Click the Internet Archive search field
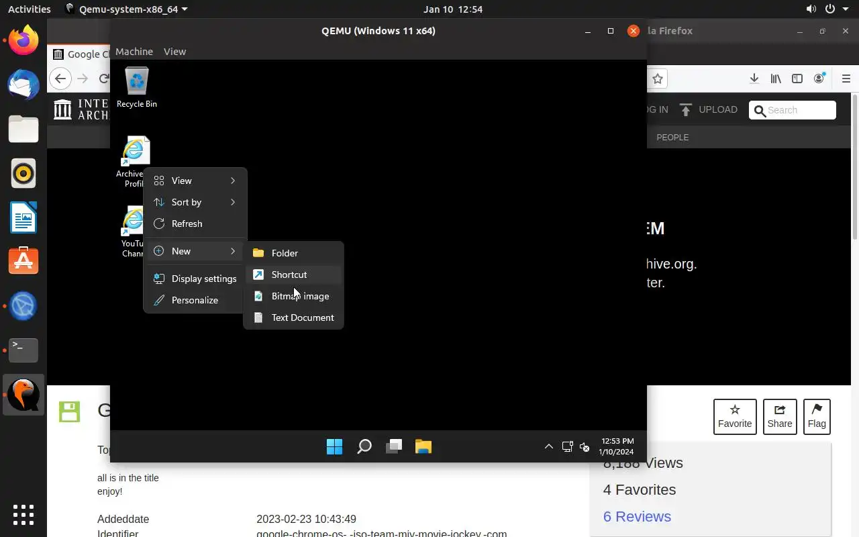This screenshot has width=859, height=537. [793, 110]
